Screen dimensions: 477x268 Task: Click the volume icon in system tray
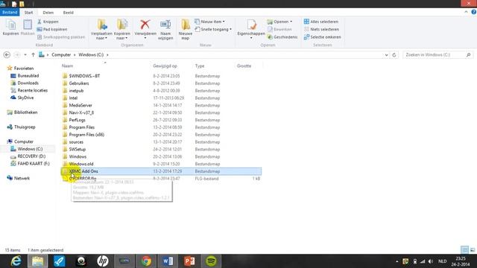click(431, 261)
